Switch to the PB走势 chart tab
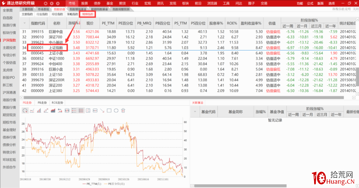Viewport: 359px width, 188px height. click(42, 103)
